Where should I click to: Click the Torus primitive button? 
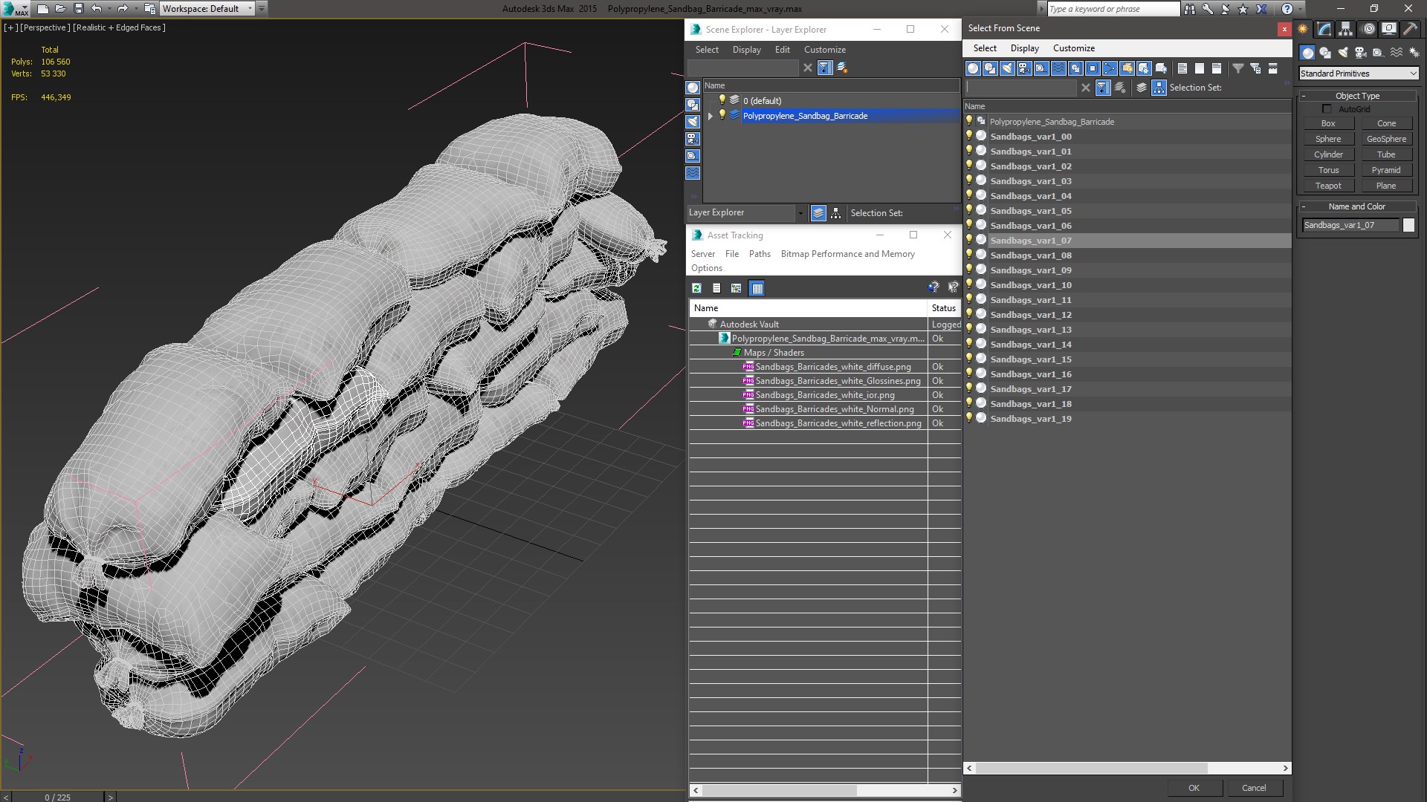coord(1328,170)
